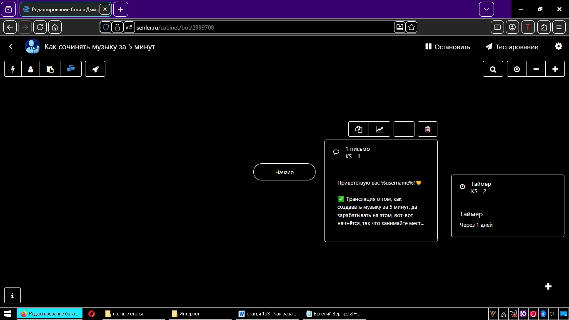Image resolution: width=569 pixels, height=320 pixels.
Task: Select the Начало start node
Action: (x=284, y=172)
